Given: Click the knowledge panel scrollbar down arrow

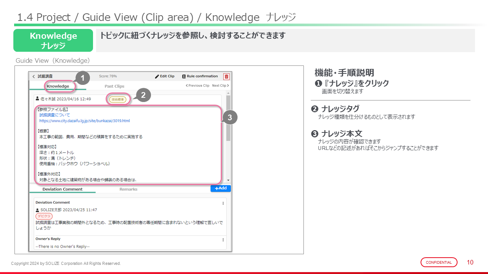Looking at the screenshot, I should [x=228, y=180].
